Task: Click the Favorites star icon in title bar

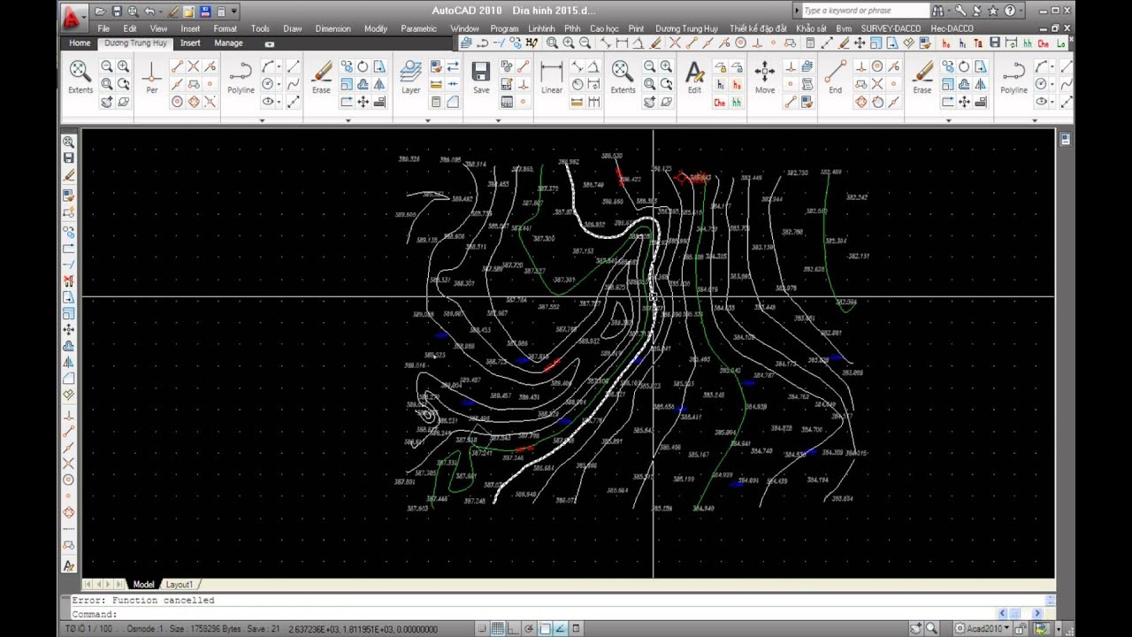Action: pos(992,12)
